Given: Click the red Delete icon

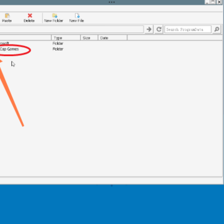Looking at the screenshot, I should pos(29,18).
